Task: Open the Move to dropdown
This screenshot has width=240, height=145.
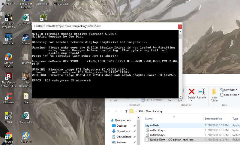Action: (x=170, y=101)
